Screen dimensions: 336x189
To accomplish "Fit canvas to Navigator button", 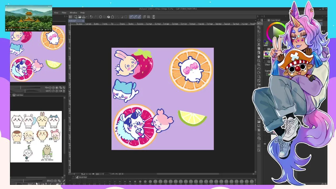I will [61, 88].
